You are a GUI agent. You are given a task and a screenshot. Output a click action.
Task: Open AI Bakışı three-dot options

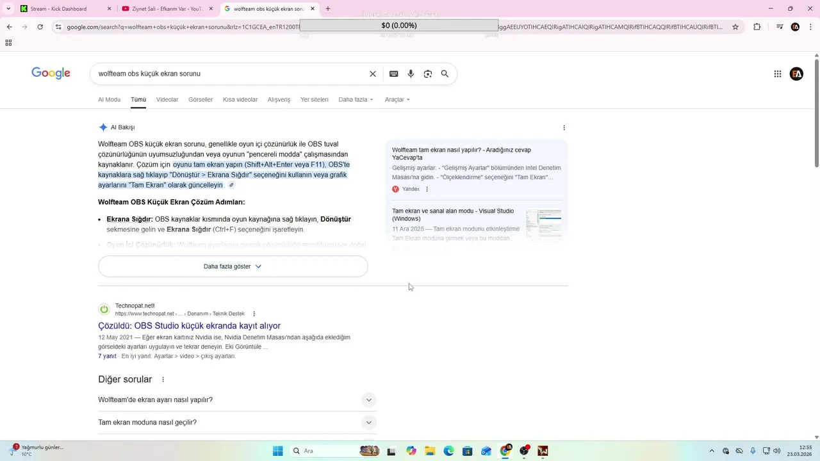[564, 127]
